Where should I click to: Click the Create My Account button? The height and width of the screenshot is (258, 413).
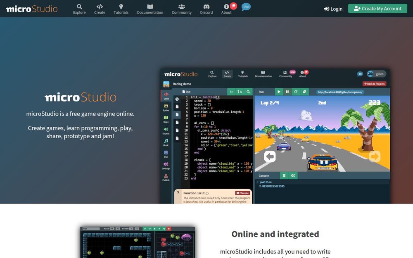click(377, 8)
